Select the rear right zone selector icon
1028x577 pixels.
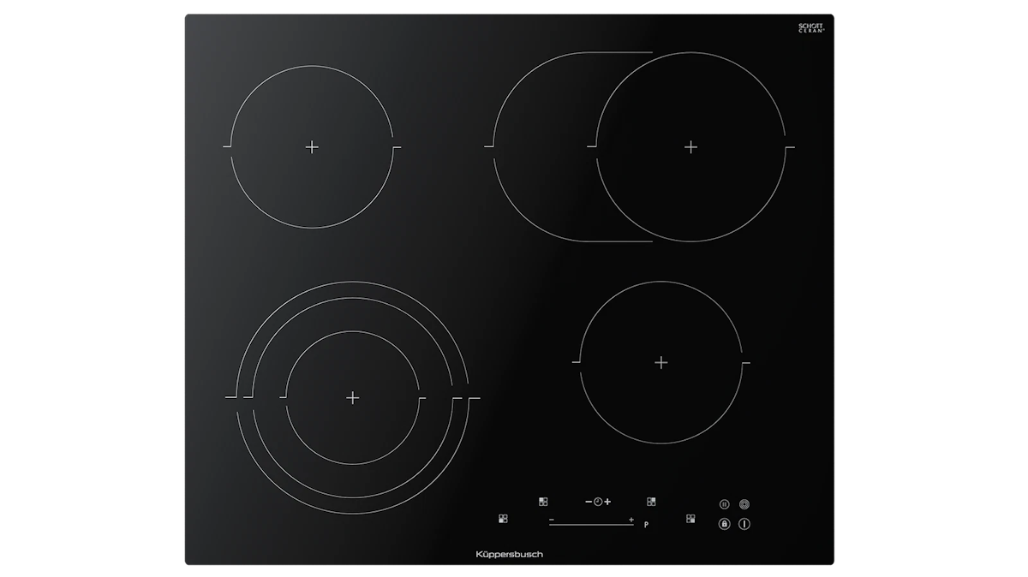[651, 502]
